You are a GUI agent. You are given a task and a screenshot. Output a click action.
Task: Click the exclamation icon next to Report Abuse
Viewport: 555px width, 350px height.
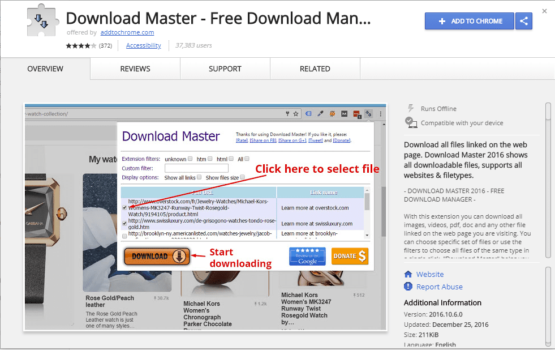coord(408,286)
